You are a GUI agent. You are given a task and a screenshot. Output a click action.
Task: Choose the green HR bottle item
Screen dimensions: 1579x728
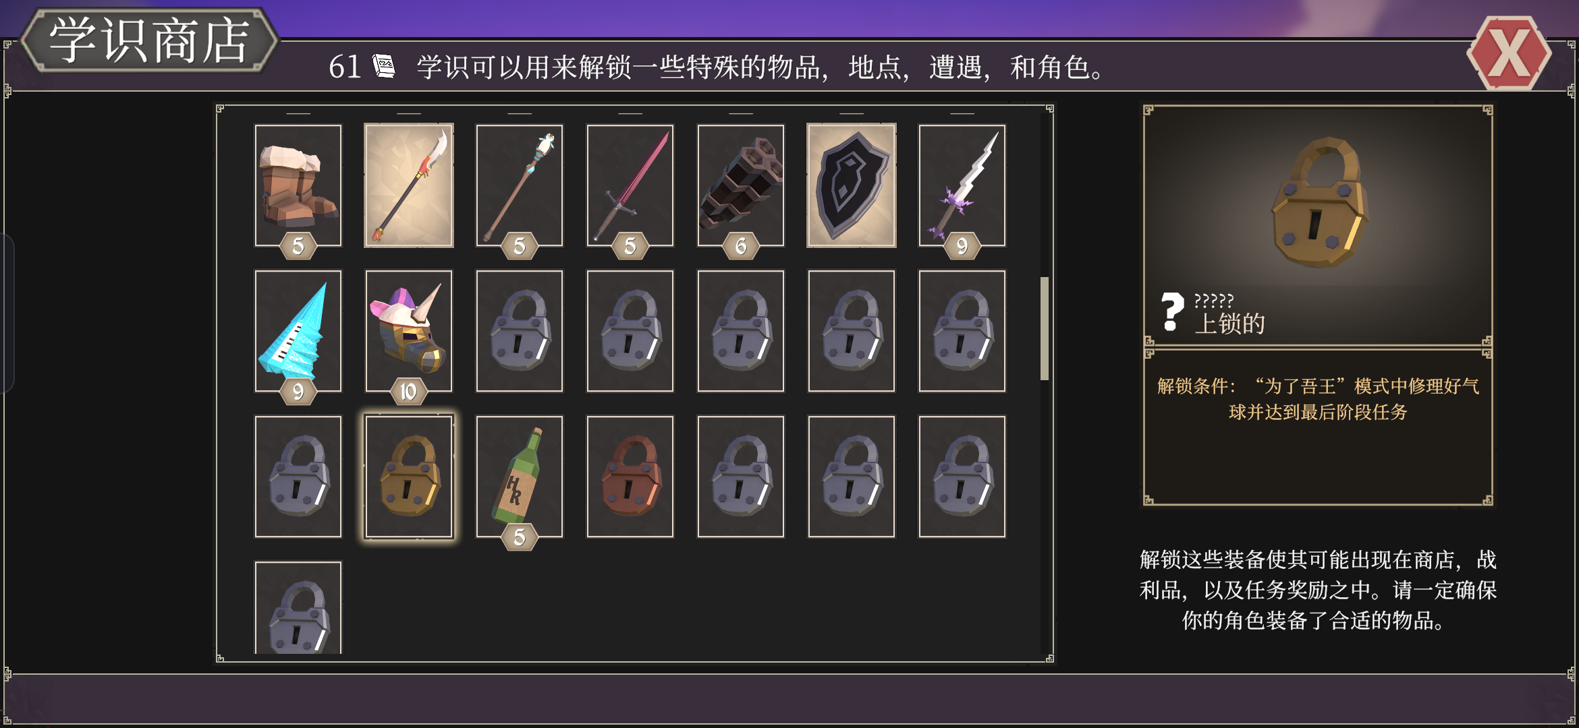pos(520,477)
